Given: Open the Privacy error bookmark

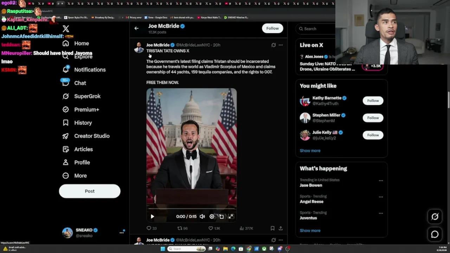Looking at the screenshot, I should coord(134,18).
